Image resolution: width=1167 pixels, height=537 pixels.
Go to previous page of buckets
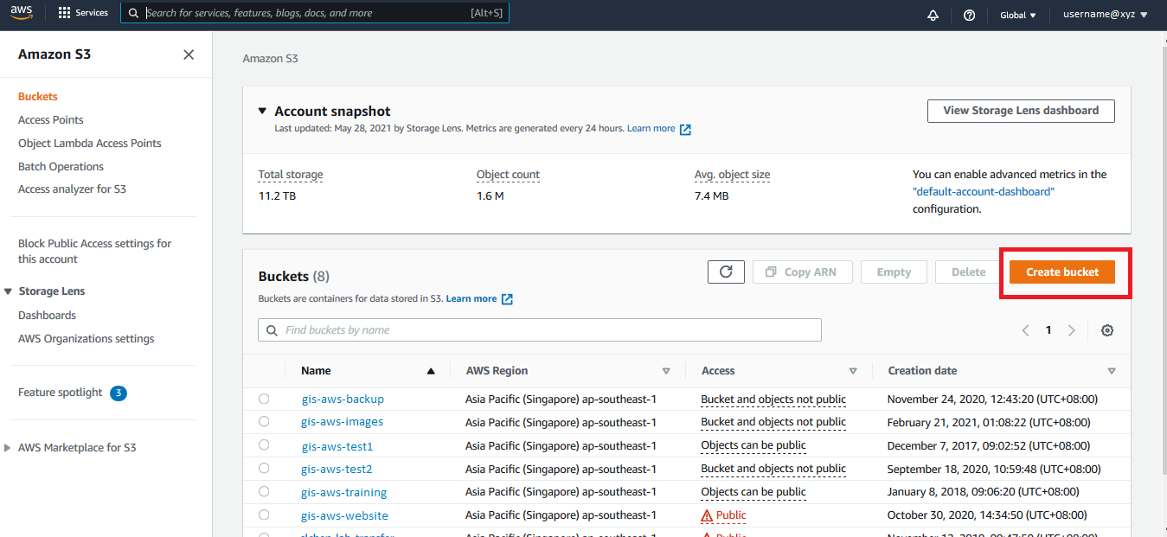[x=1025, y=330]
